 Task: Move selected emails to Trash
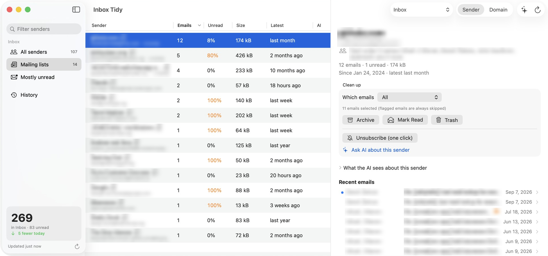447,120
